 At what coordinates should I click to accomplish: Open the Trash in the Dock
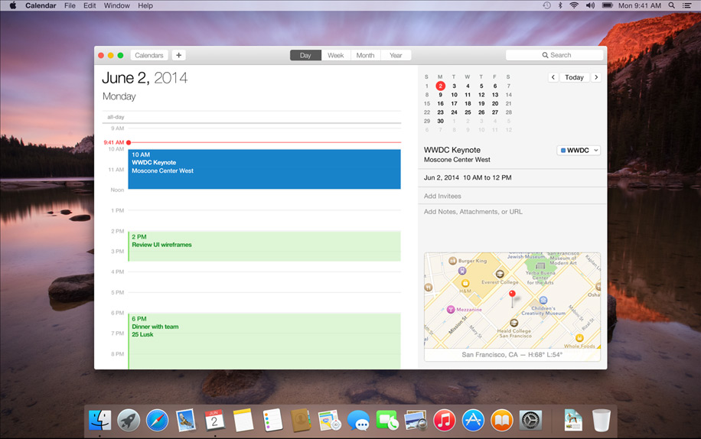pyautogui.click(x=602, y=421)
